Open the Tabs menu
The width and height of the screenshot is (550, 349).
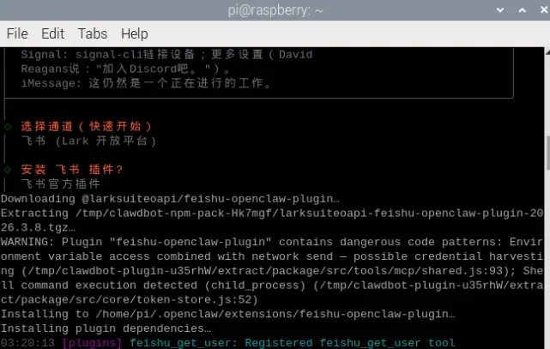[93, 33]
